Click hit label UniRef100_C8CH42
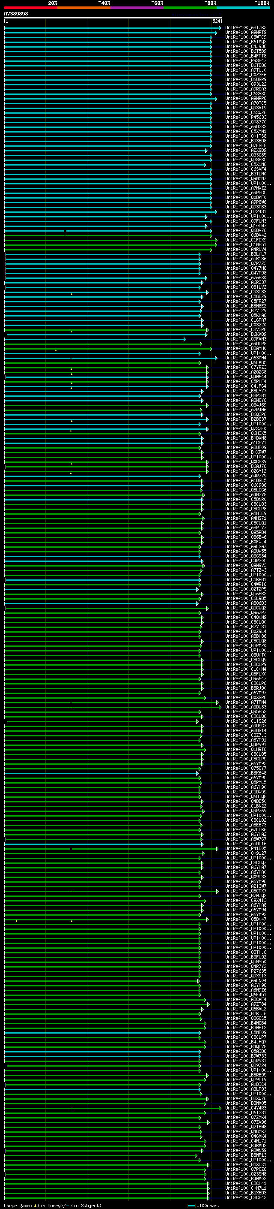This screenshot has height=1209, width=274. coord(246,1198)
